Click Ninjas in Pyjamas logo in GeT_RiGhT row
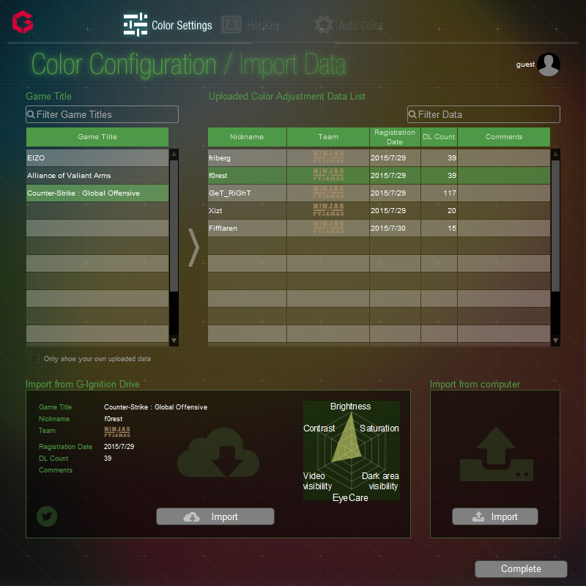Screen dimensions: 586x586 pyautogui.click(x=328, y=193)
